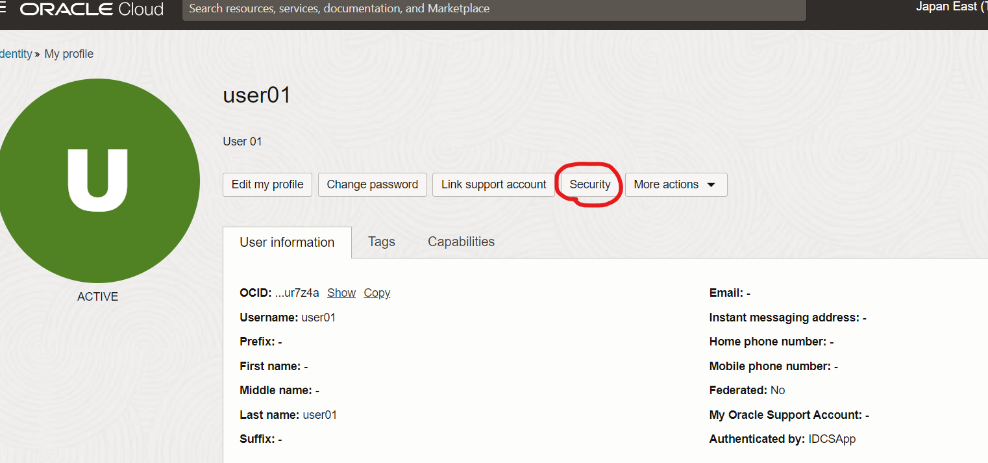Click the Suffix field entry
Screen dimensions: 988x463
[x=261, y=439]
